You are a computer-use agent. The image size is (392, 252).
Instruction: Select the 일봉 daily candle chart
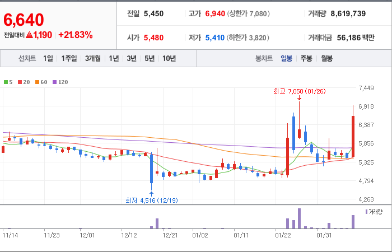tap(286, 58)
